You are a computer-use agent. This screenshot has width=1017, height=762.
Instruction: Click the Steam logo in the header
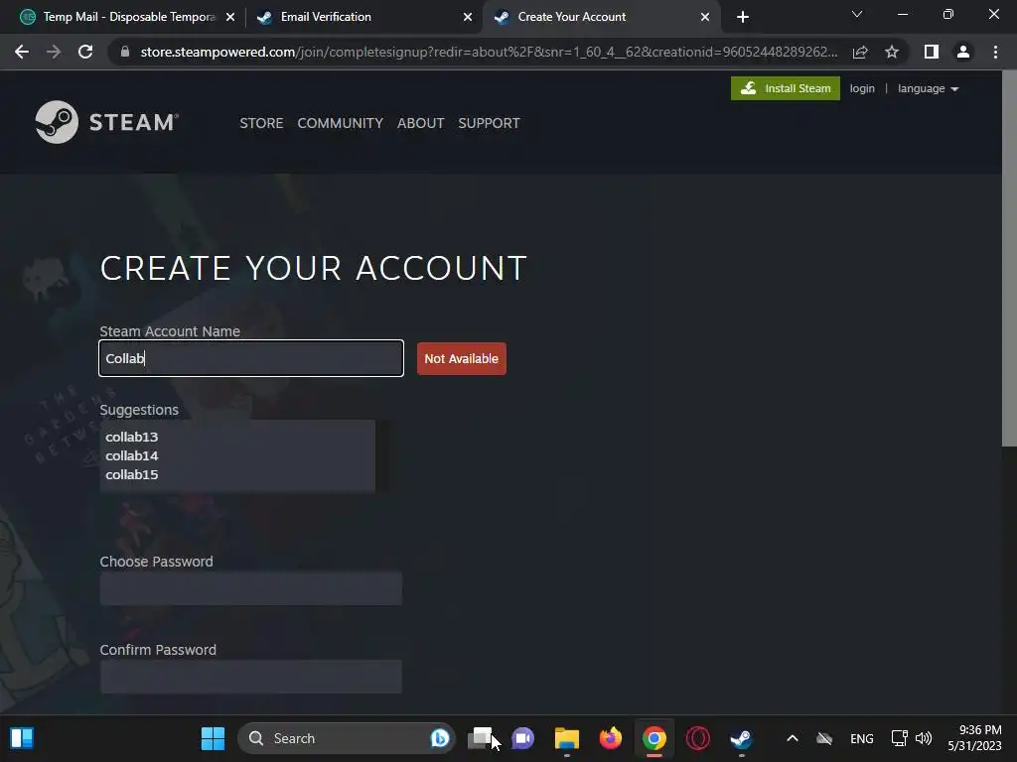coord(106,122)
